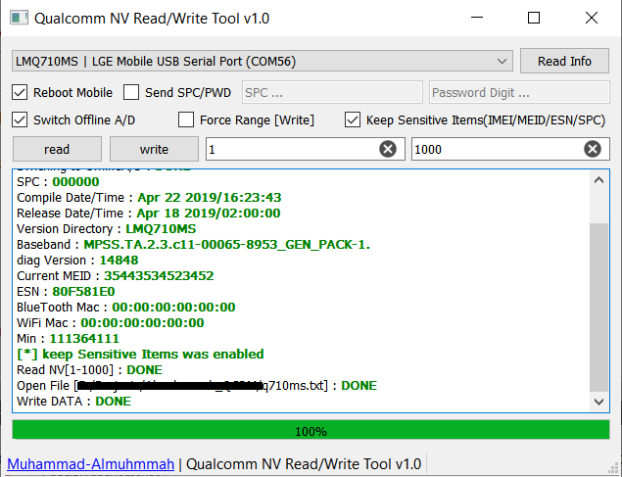Click the BlueTooth Mac address line
Viewport: 622px width, 477px height.
pyautogui.click(x=125, y=307)
